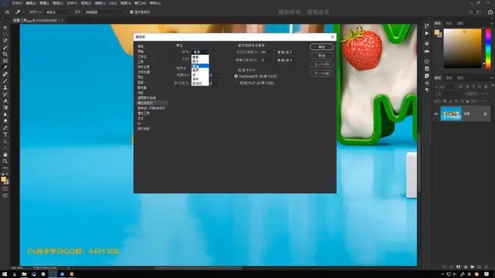Select the Type tool
This screenshot has width=495, height=278.
point(5,134)
